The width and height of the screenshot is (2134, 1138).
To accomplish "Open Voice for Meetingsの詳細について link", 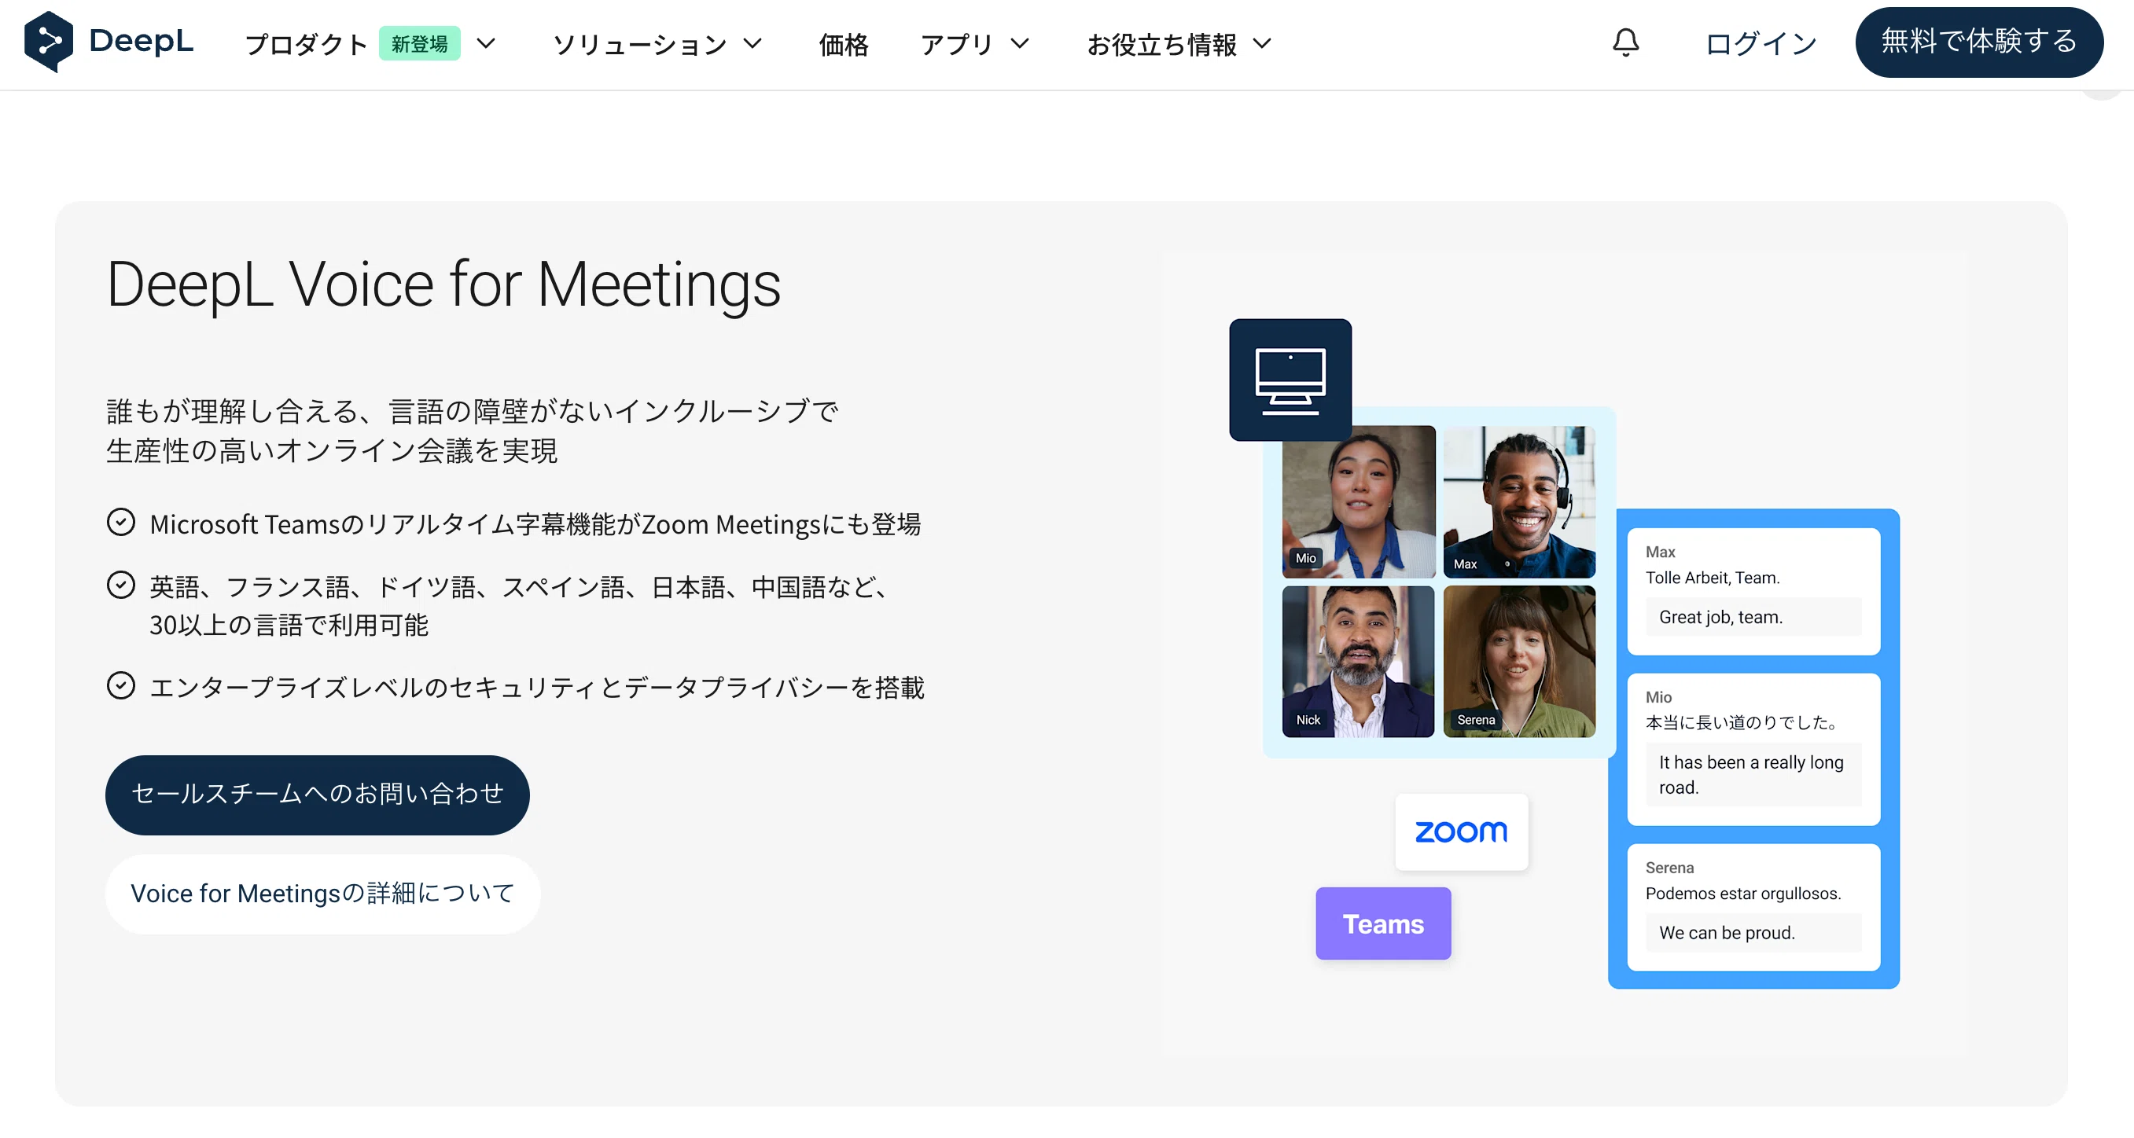I will 322,894.
